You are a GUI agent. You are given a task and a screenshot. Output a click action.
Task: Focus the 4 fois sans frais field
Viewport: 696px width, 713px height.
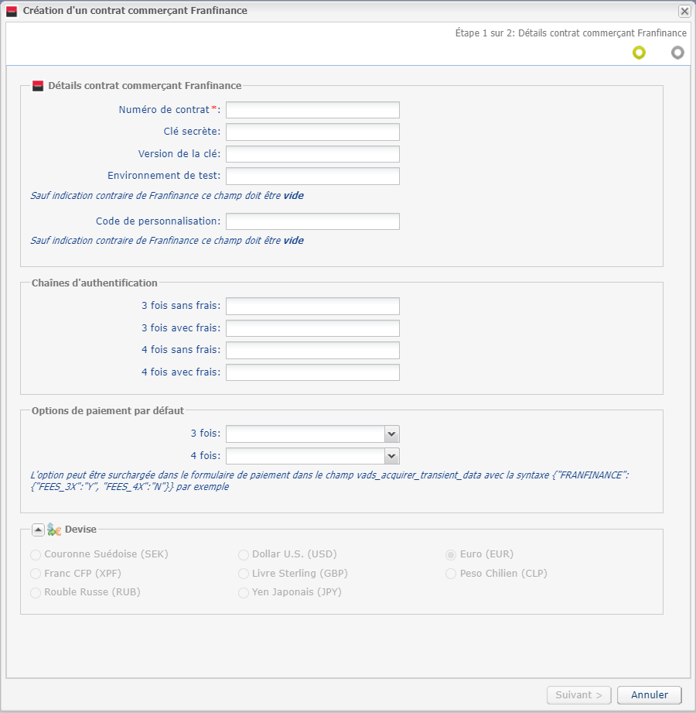click(x=312, y=350)
